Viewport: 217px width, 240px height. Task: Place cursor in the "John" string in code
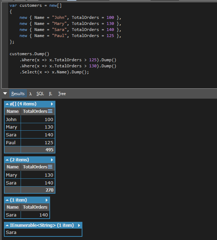[59, 17]
